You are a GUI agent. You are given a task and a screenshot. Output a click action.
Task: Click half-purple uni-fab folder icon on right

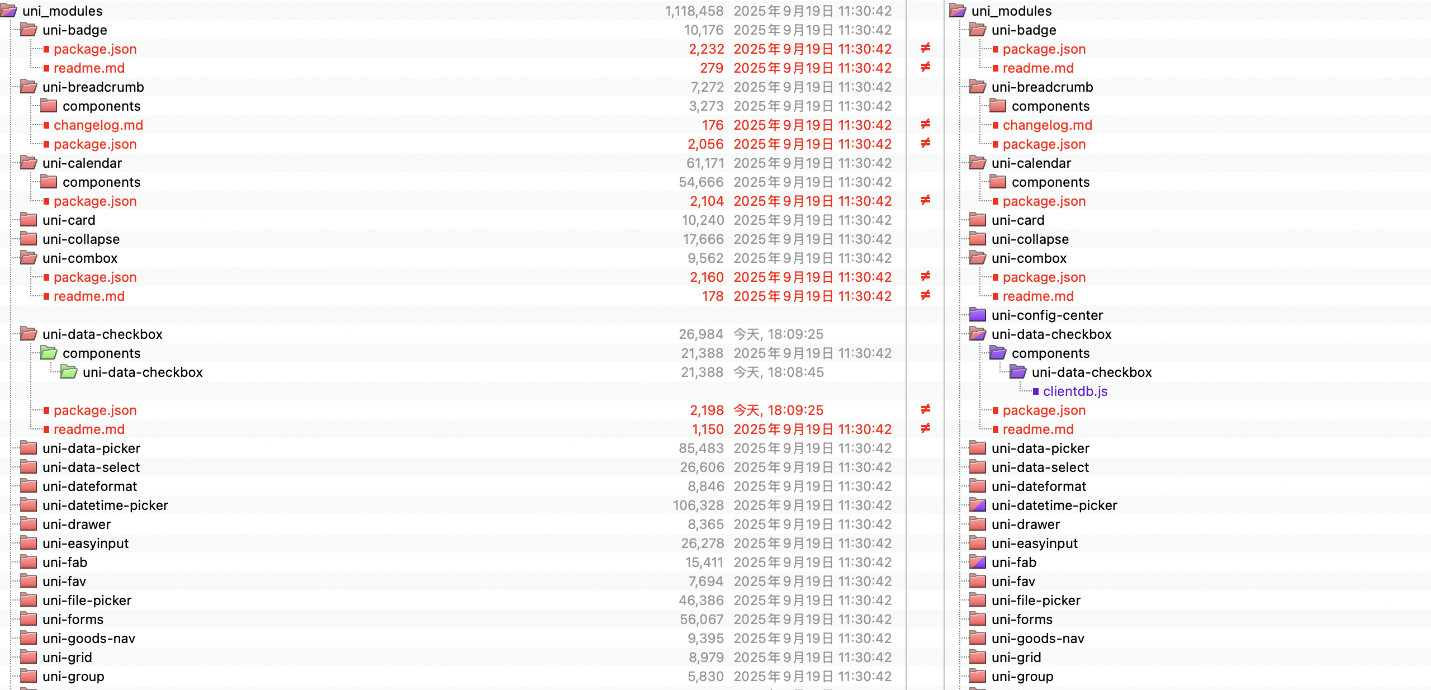(x=978, y=562)
